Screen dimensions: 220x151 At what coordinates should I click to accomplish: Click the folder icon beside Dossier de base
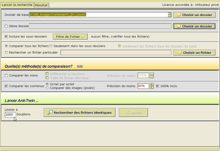point(179,15)
